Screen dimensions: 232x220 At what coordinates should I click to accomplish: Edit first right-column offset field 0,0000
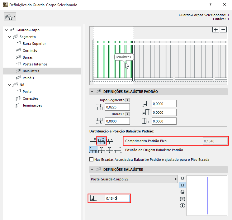(x=164, y=104)
